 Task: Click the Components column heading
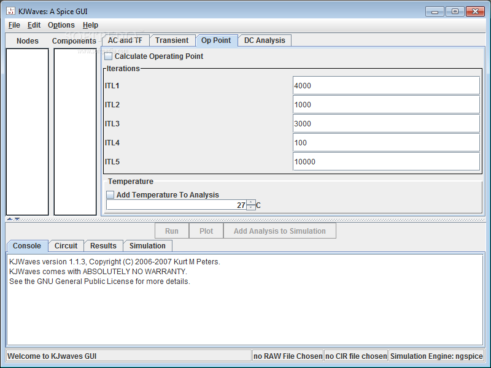click(74, 41)
